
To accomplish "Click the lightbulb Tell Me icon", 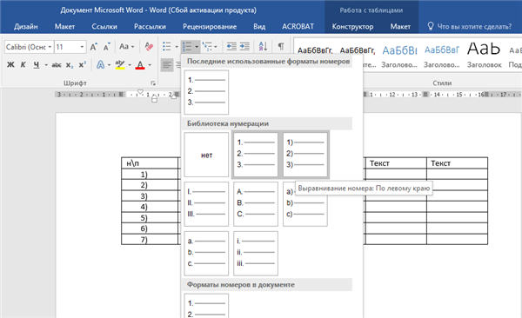I will pos(431,26).
